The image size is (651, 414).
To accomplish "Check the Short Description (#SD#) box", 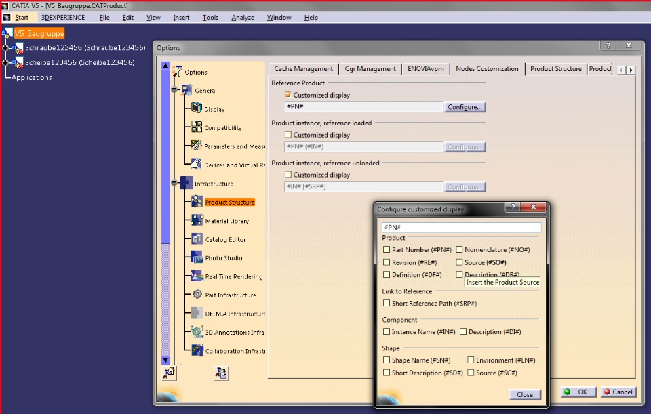I will click(387, 373).
